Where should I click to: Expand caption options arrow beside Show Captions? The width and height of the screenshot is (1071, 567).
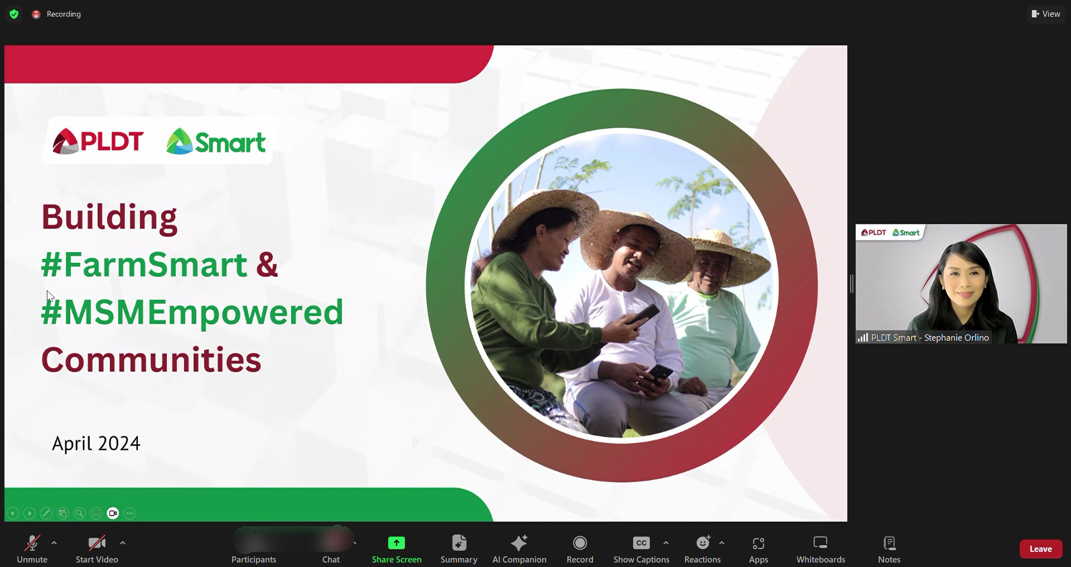(666, 542)
